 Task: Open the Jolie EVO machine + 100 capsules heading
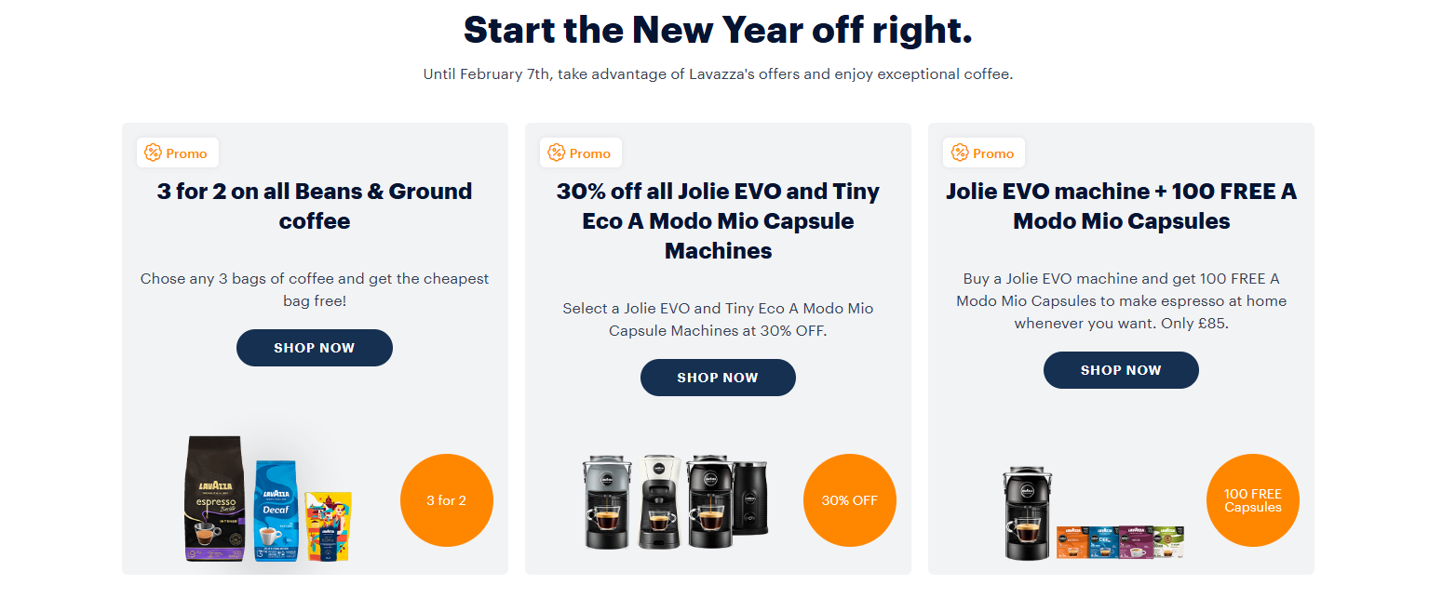[1121, 206]
